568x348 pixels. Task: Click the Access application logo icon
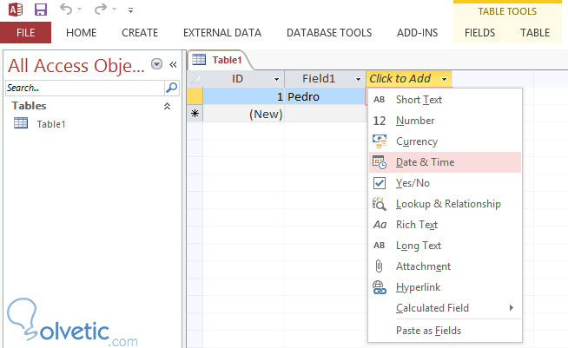[x=16, y=10]
